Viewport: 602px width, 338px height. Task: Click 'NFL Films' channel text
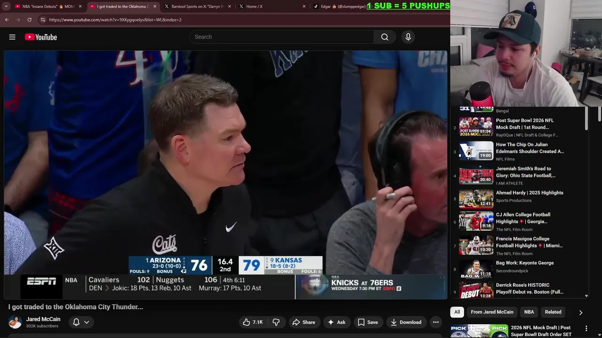point(506,159)
